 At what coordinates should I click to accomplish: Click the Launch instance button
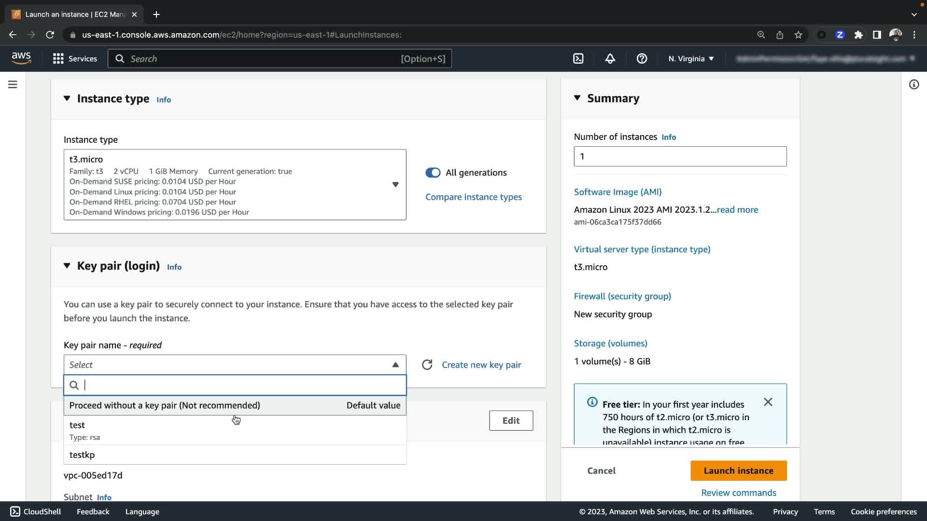click(x=738, y=470)
